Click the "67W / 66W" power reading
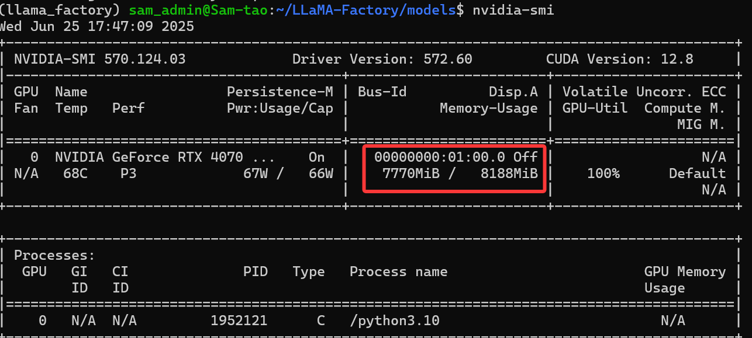The height and width of the screenshot is (338, 752). tap(288, 173)
